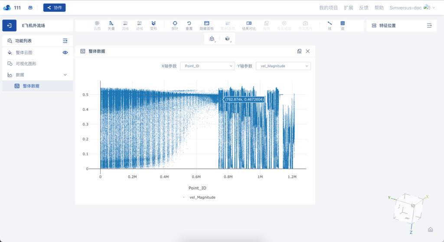The width and height of the screenshot is (444, 242).
Task: Open the 我的项目 menu item
Action: click(328, 8)
